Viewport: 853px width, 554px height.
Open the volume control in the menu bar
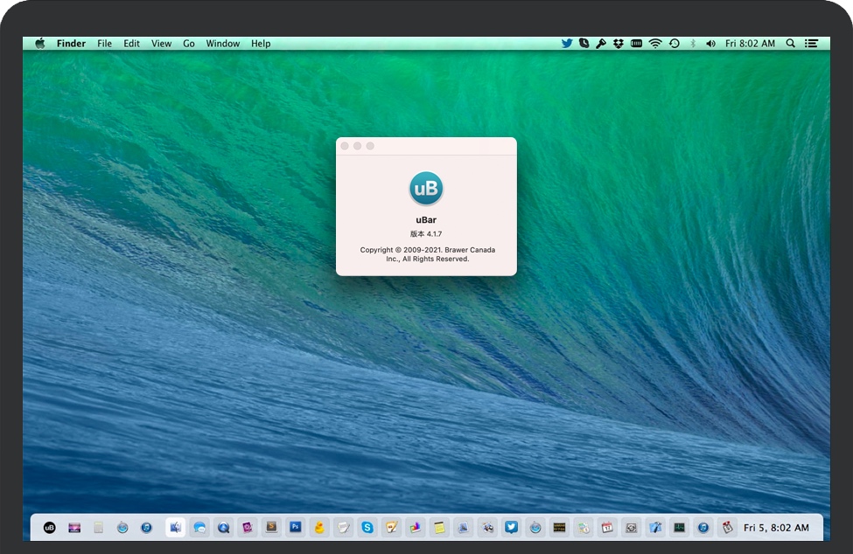(x=710, y=43)
